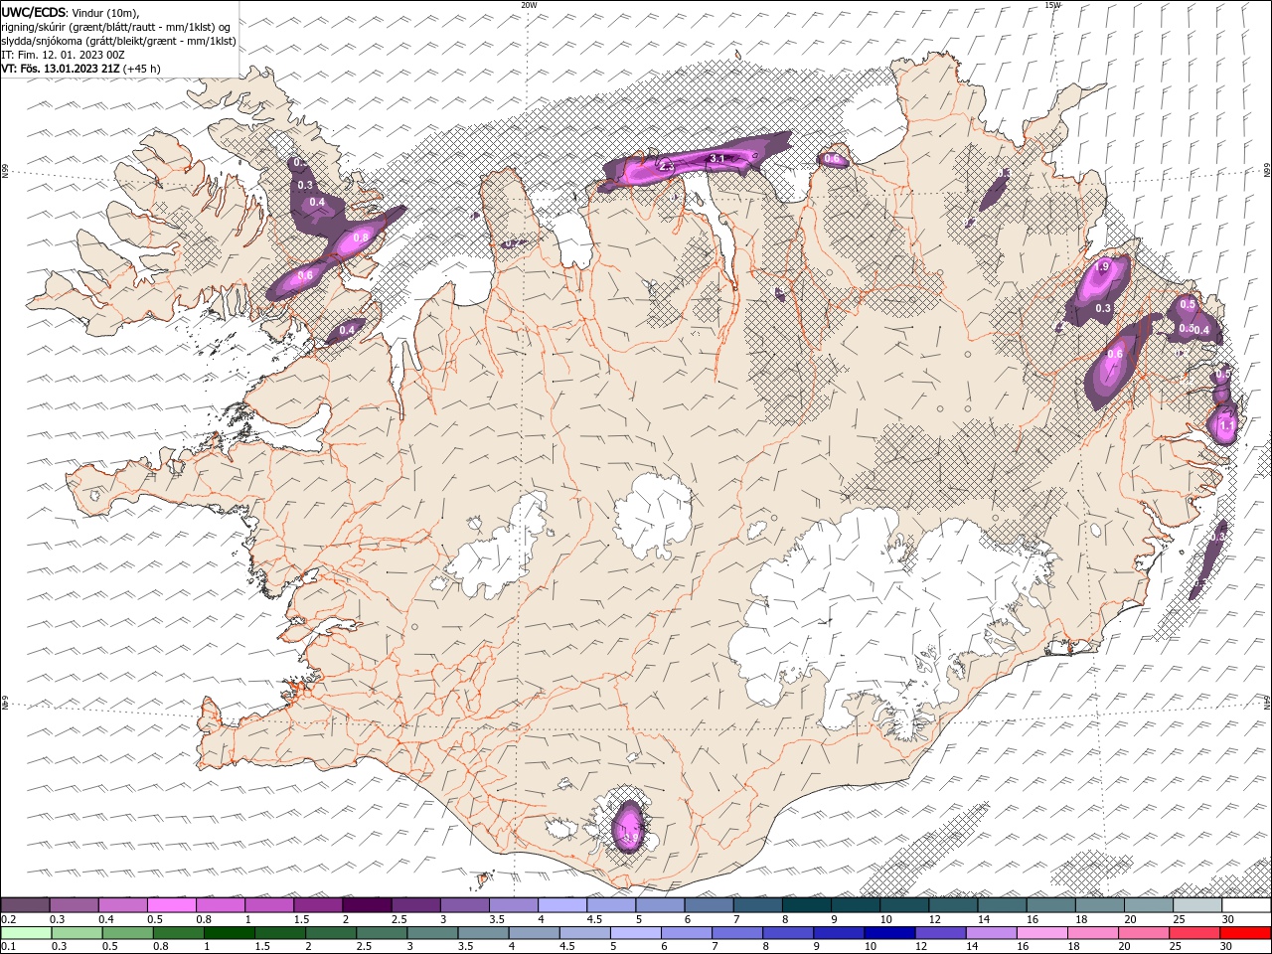Screen dimensions: 1272x954
Task: Pick the white 30 snow legend swatch
Action: click(x=1246, y=905)
